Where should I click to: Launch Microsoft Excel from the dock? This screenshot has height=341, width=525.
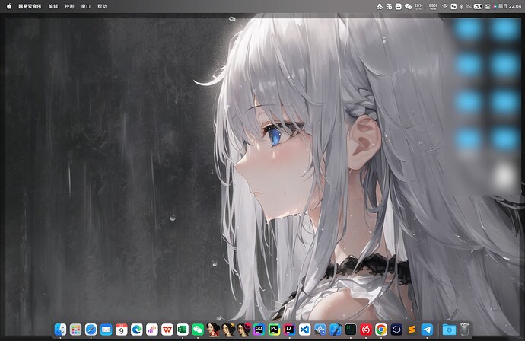click(183, 330)
